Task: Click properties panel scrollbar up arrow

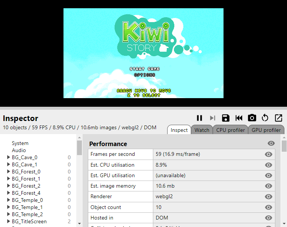Action: coord(284,137)
